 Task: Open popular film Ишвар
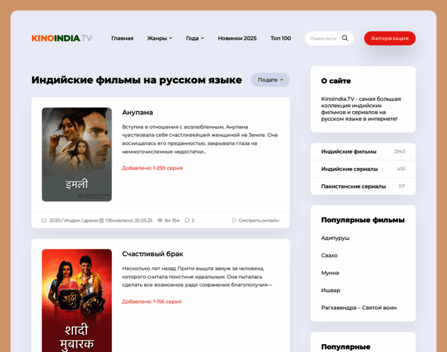[x=331, y=290]
